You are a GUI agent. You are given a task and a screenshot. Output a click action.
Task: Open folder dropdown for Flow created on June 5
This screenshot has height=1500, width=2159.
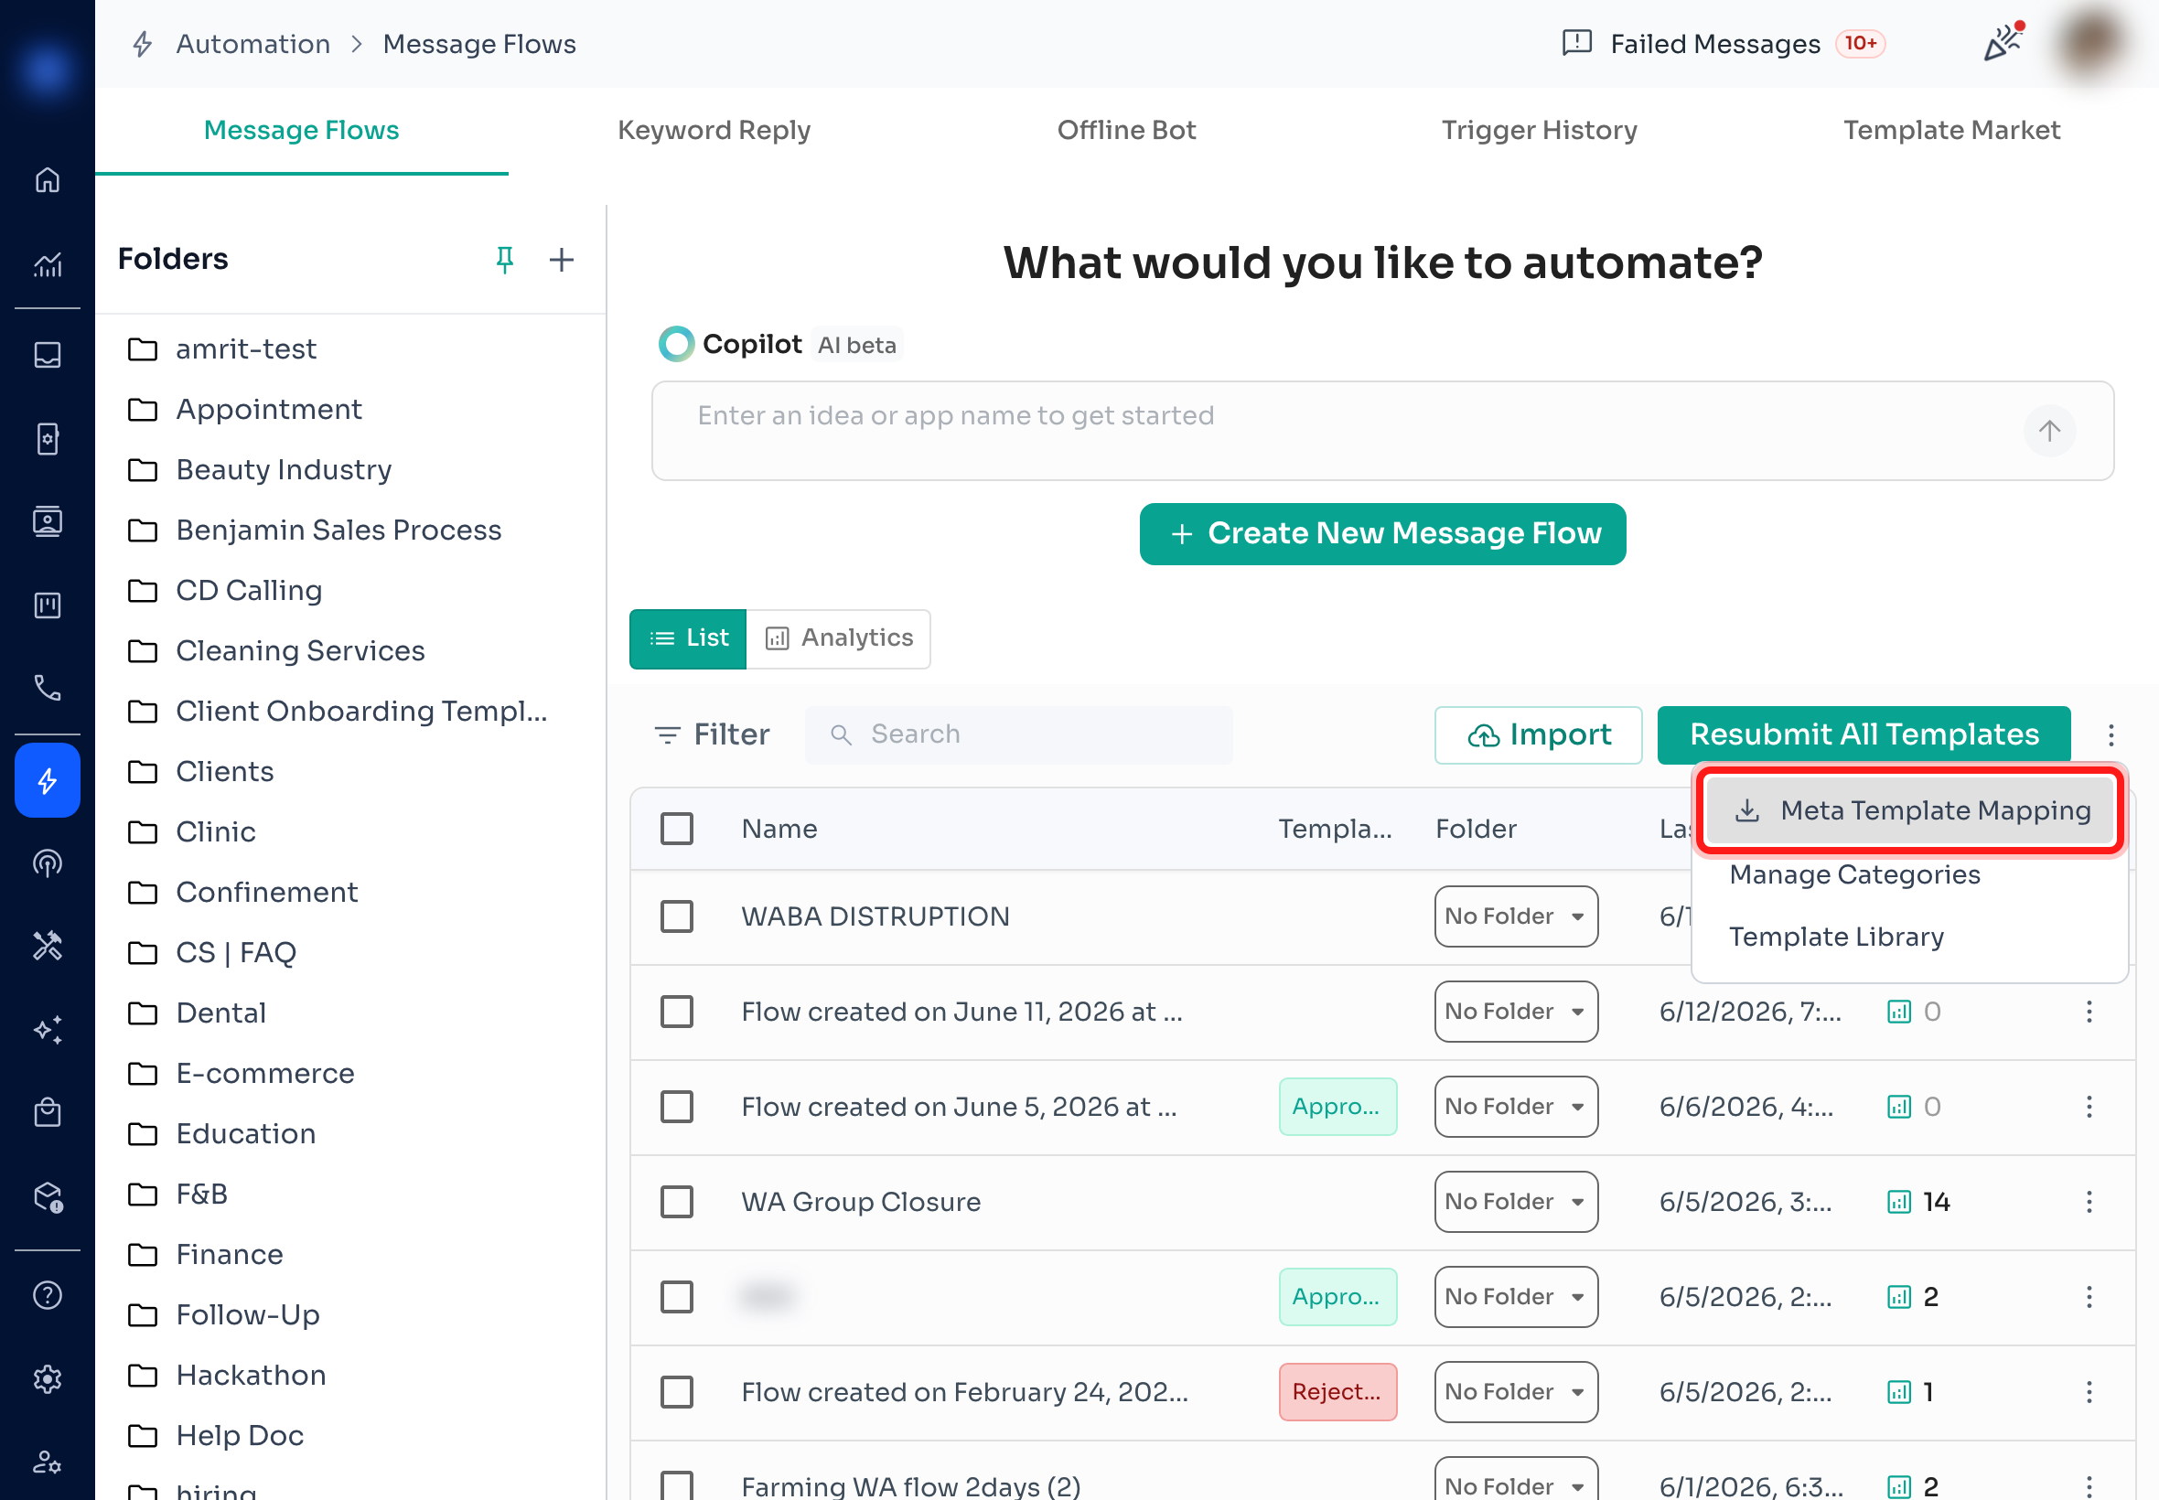click(x=1515, y=1107)
